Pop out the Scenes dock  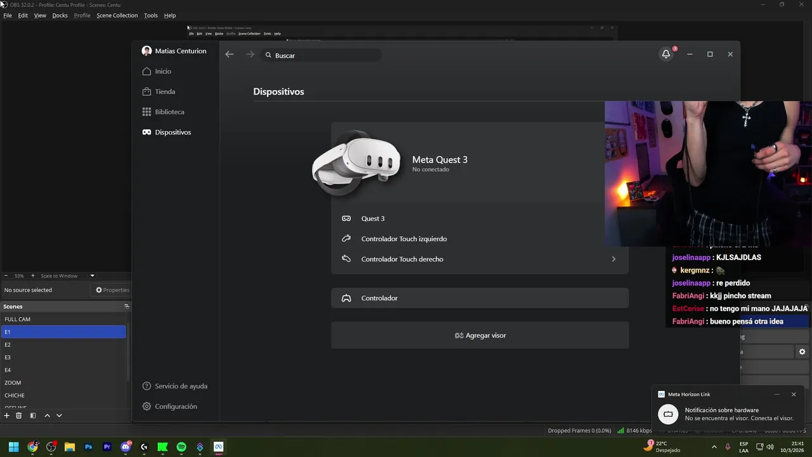pyautogui.click(x=126, y=306)
